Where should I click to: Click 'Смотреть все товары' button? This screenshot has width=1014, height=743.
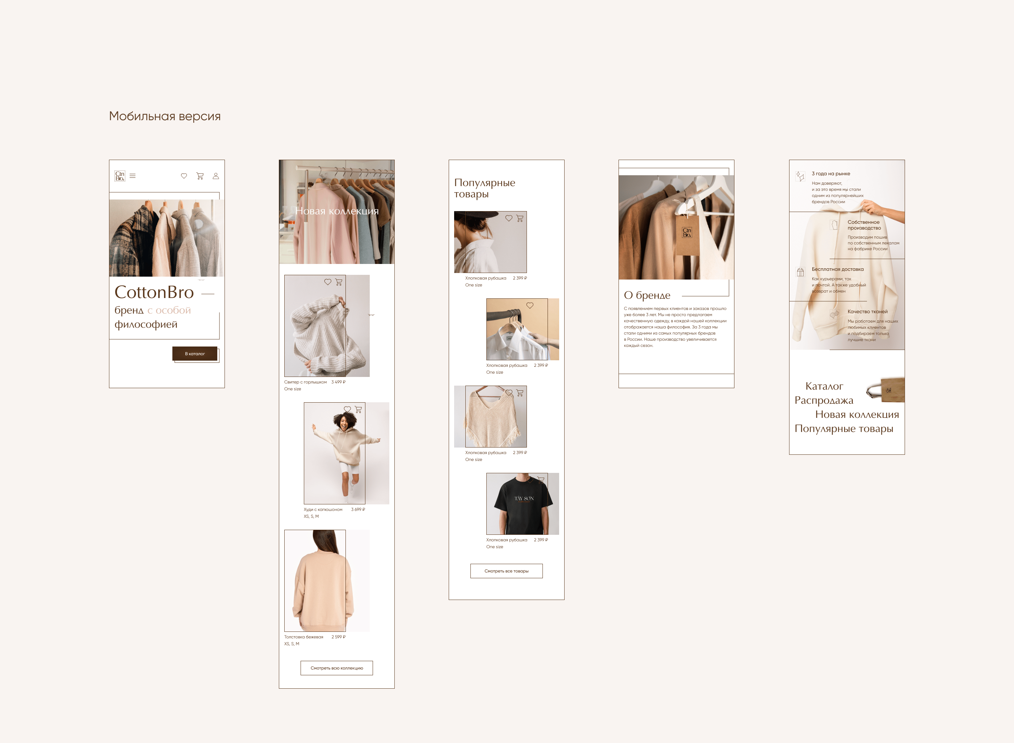(x=507, y=571)
